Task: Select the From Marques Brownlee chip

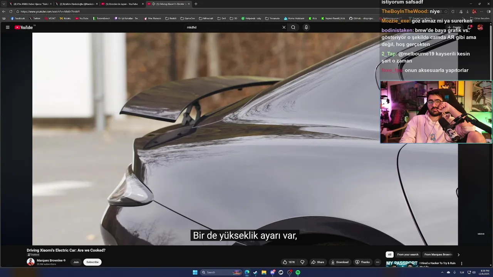Action: click(438, 254)
